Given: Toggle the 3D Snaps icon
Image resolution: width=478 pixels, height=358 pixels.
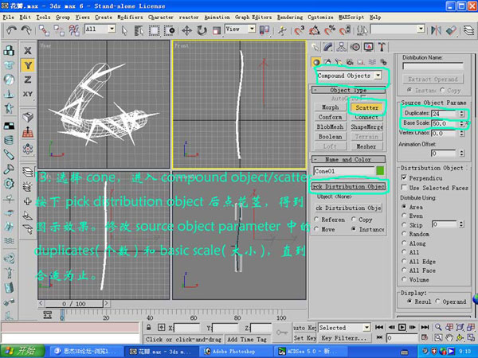Looking at the screenshot, I should point(299,30).
